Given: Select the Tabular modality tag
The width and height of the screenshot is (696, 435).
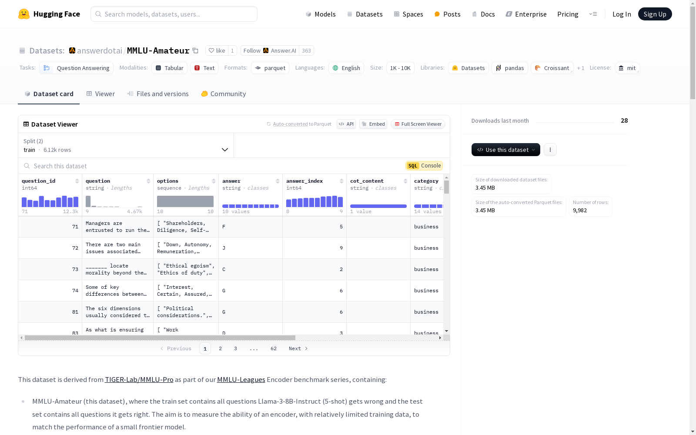Looking at the screenshot, I should [170, 68].
